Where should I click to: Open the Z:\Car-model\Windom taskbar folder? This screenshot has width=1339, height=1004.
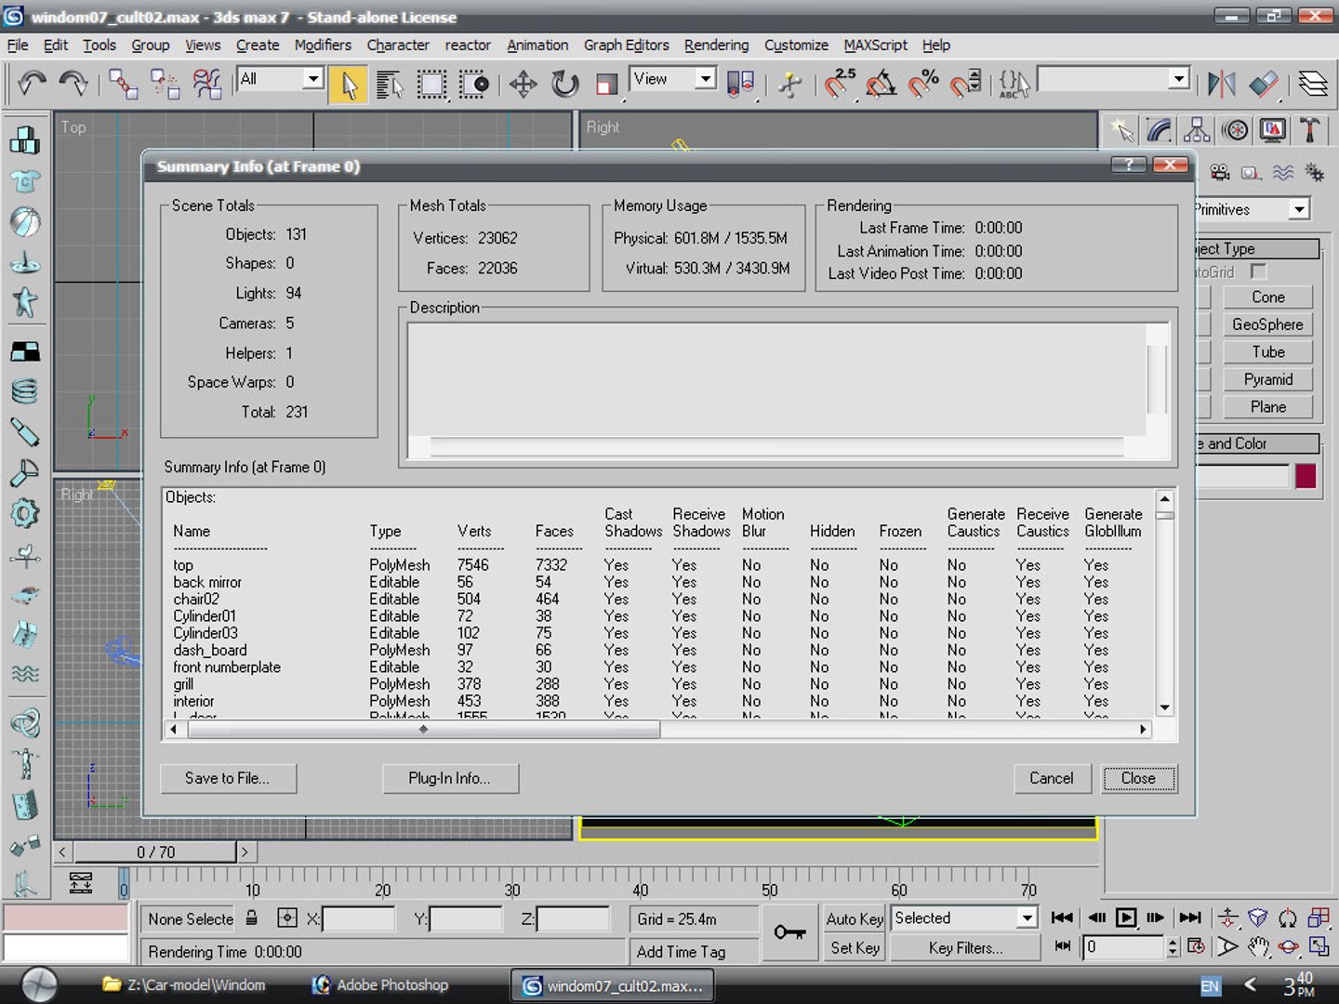(x=185, y=984)
